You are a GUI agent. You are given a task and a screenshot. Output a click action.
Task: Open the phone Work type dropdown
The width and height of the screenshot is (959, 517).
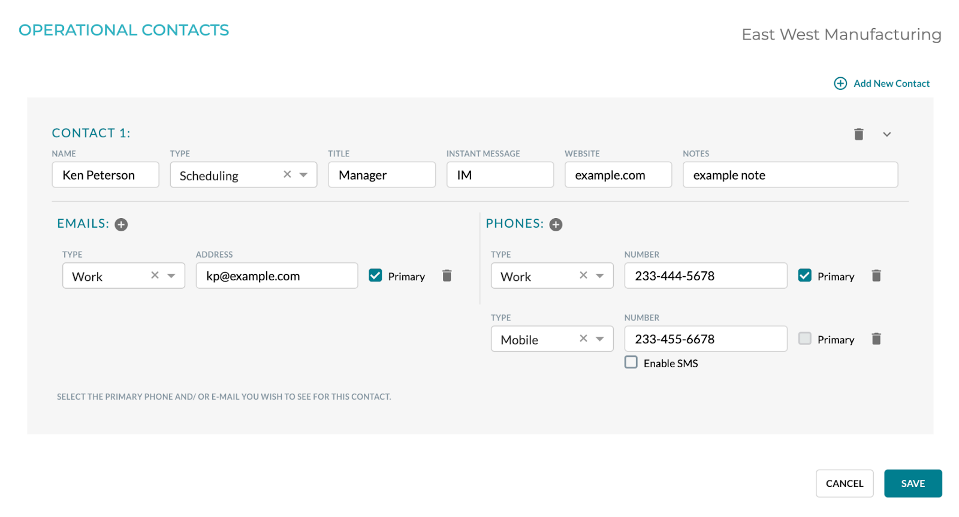(600, 276)
